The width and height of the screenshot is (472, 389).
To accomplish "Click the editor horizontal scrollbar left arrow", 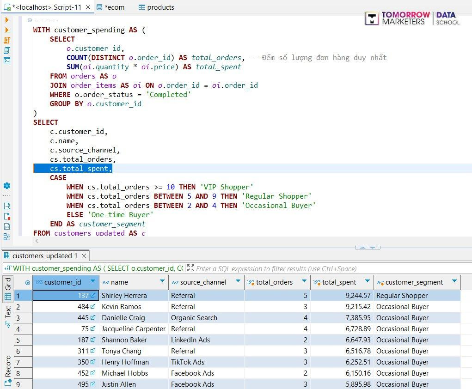I will click(x=37, y=241).
